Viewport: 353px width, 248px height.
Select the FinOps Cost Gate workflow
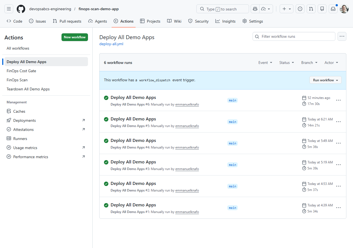(21, 71)
